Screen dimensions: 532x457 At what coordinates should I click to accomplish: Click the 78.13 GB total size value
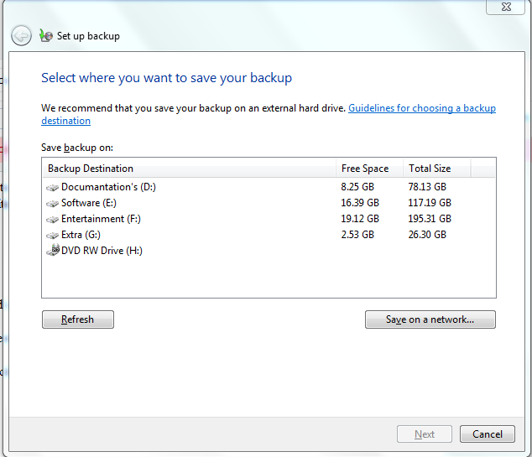tap(427, 187)
